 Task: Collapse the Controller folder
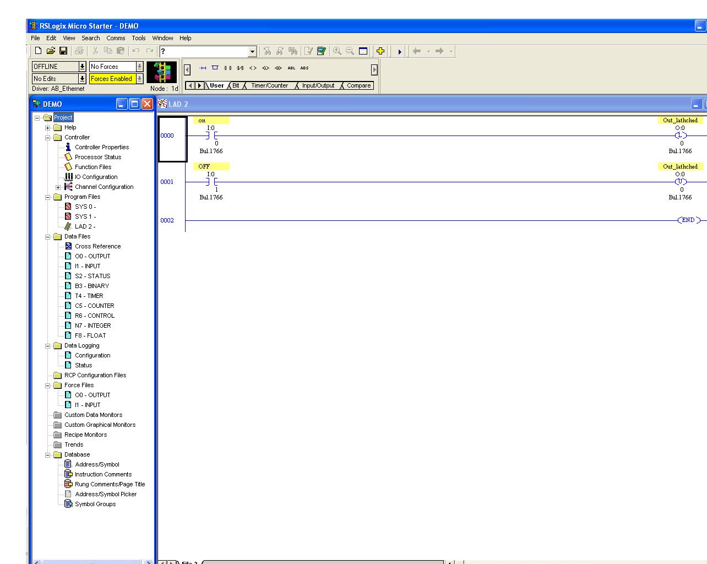[x=47, y=137]
